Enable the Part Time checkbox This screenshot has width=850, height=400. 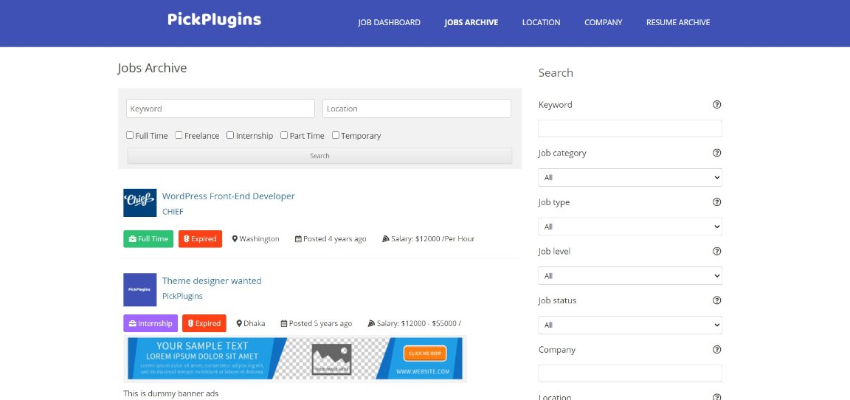(x=284, y=136)
